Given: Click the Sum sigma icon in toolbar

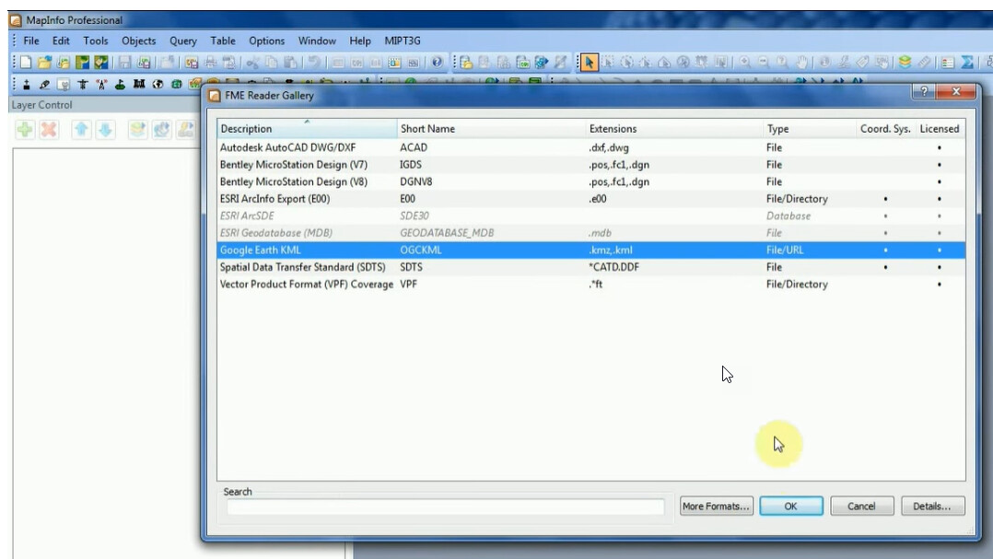Looking at the screenshot, I should point(967,63).
